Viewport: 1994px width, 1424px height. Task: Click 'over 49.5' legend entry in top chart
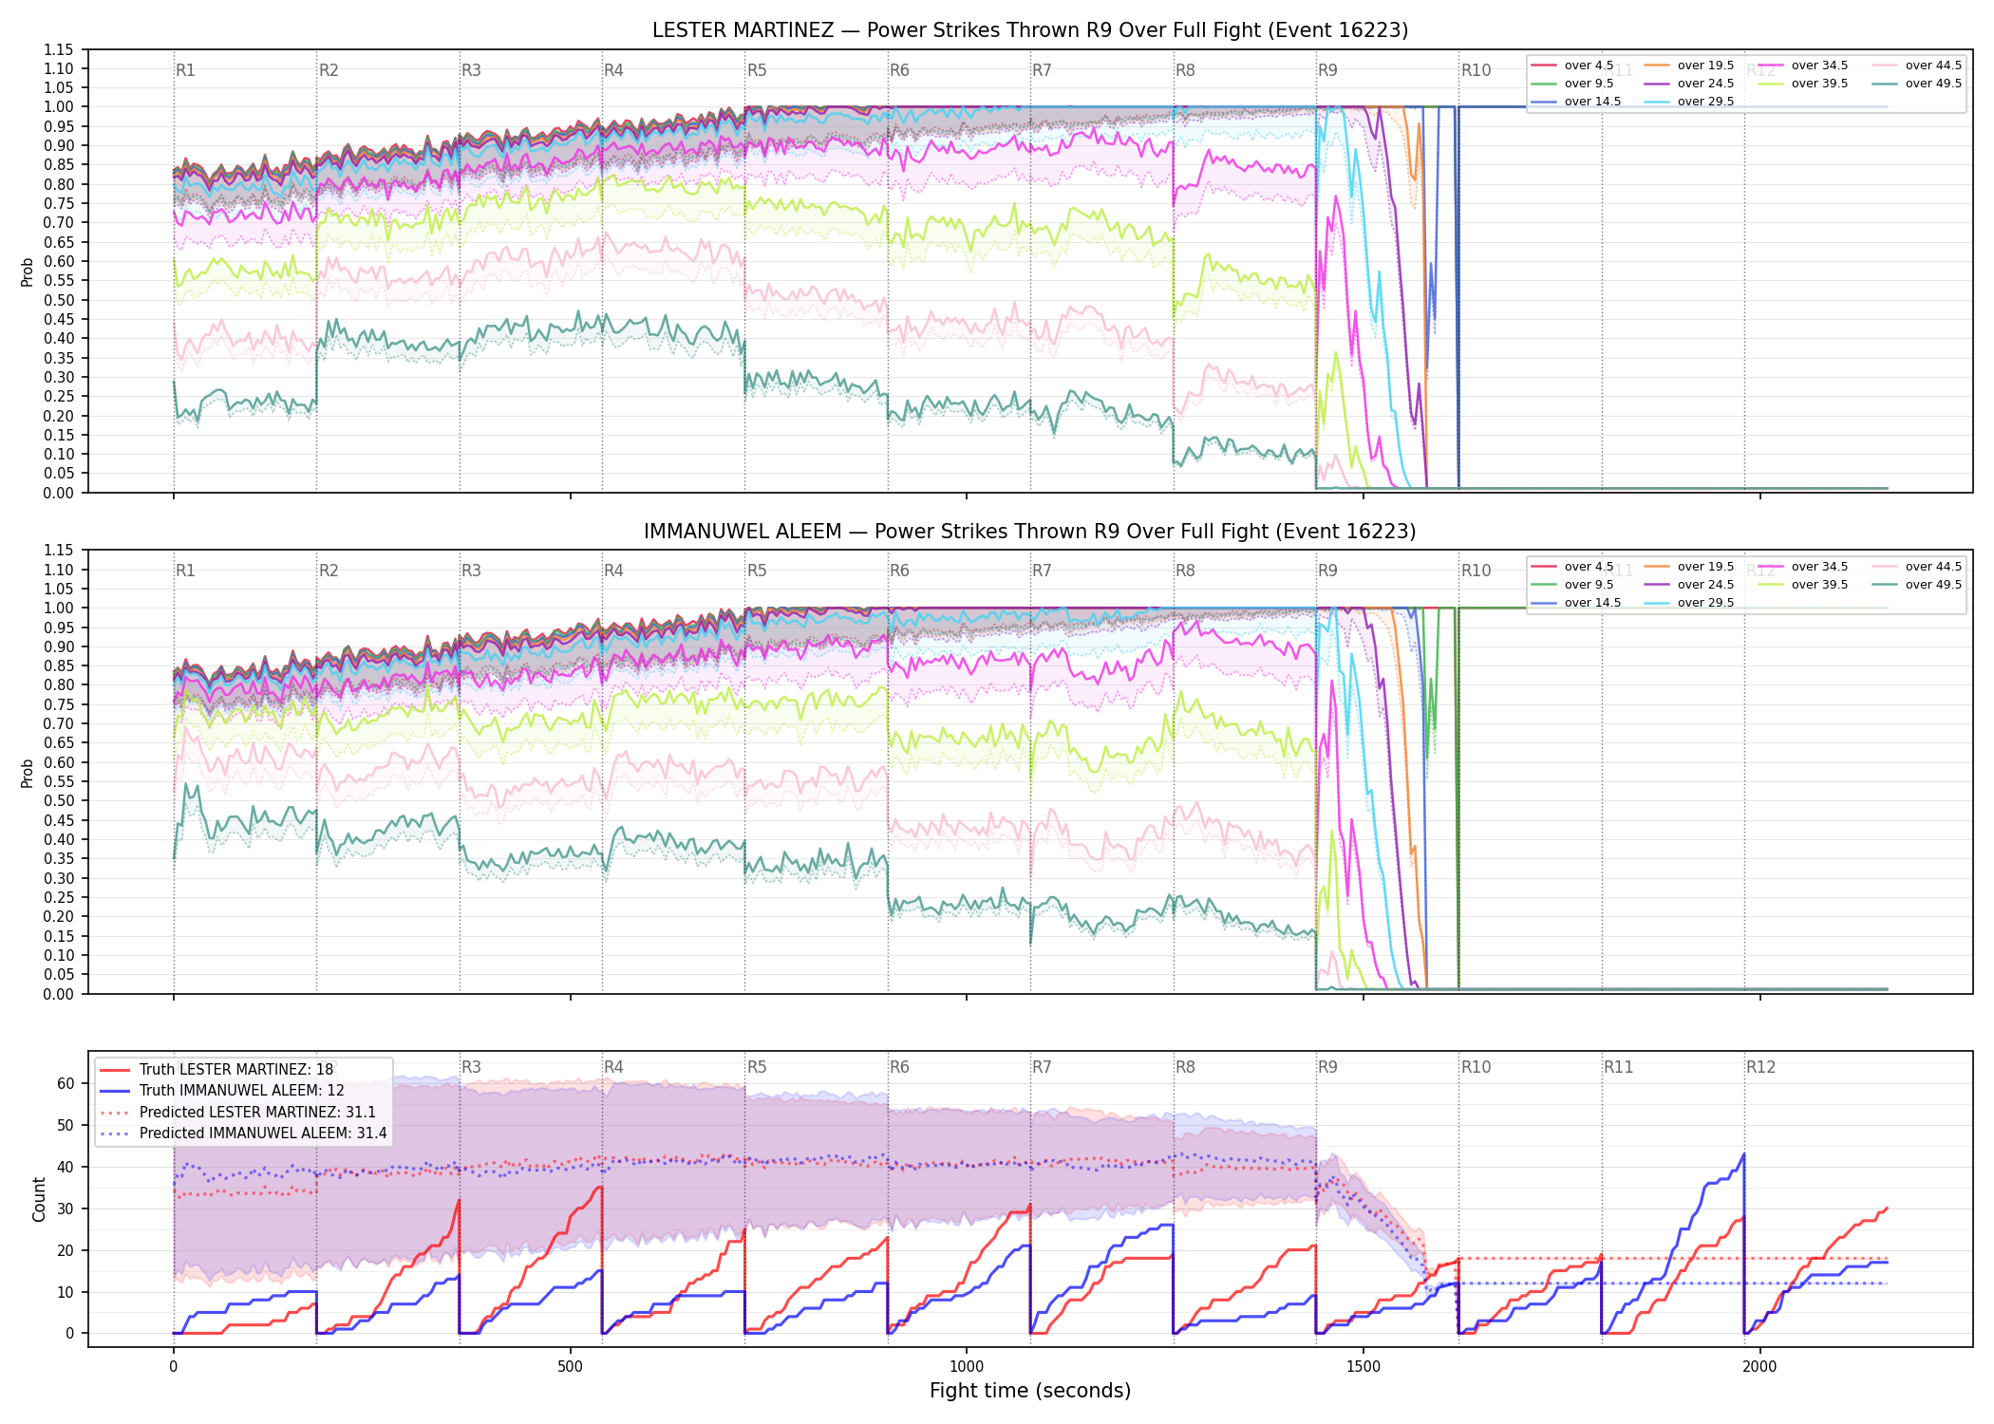coord(1917,84)
